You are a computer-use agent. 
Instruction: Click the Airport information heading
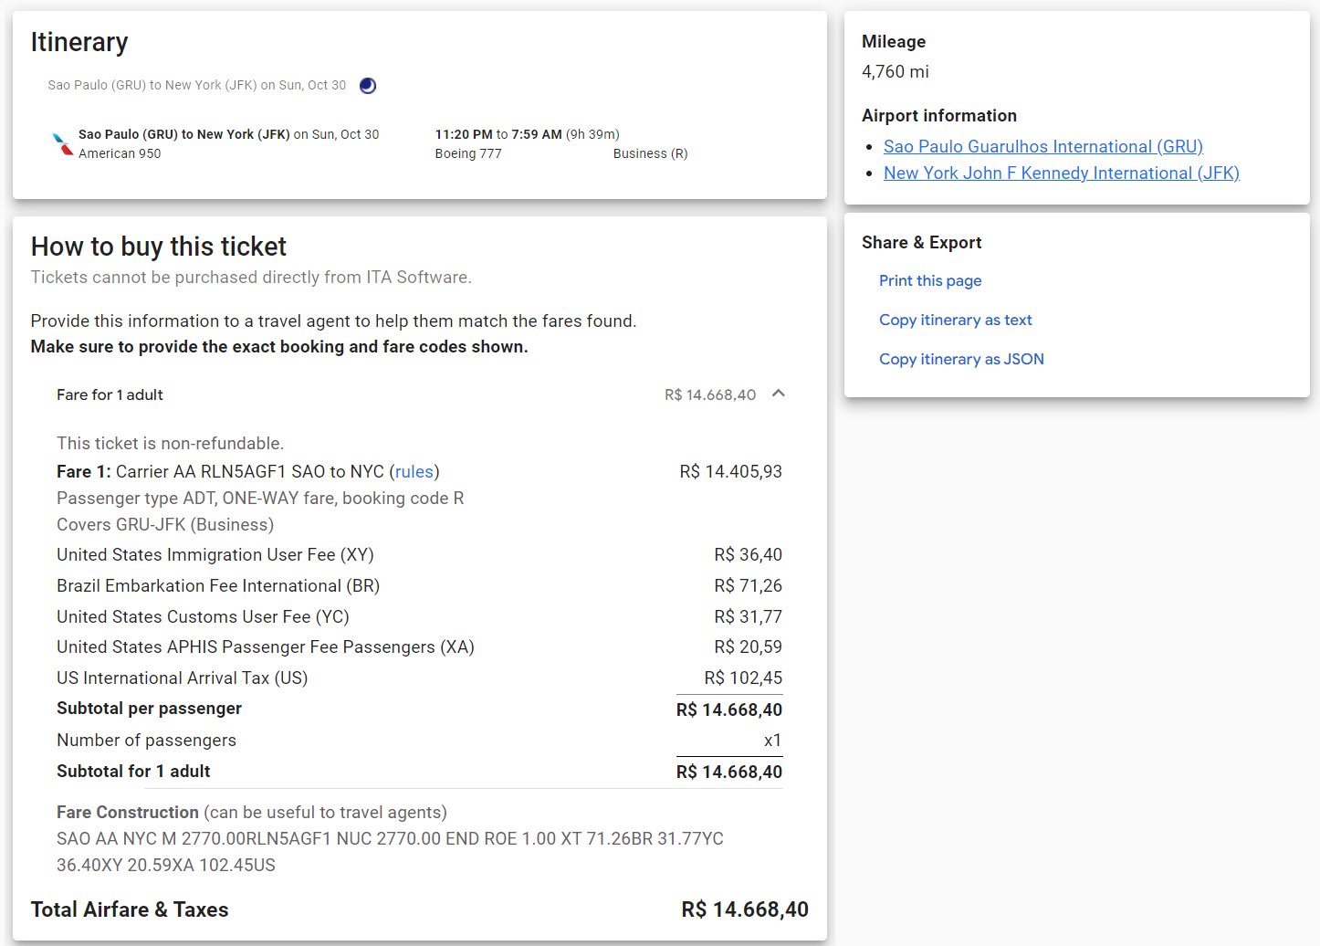[x=939, y=116]
